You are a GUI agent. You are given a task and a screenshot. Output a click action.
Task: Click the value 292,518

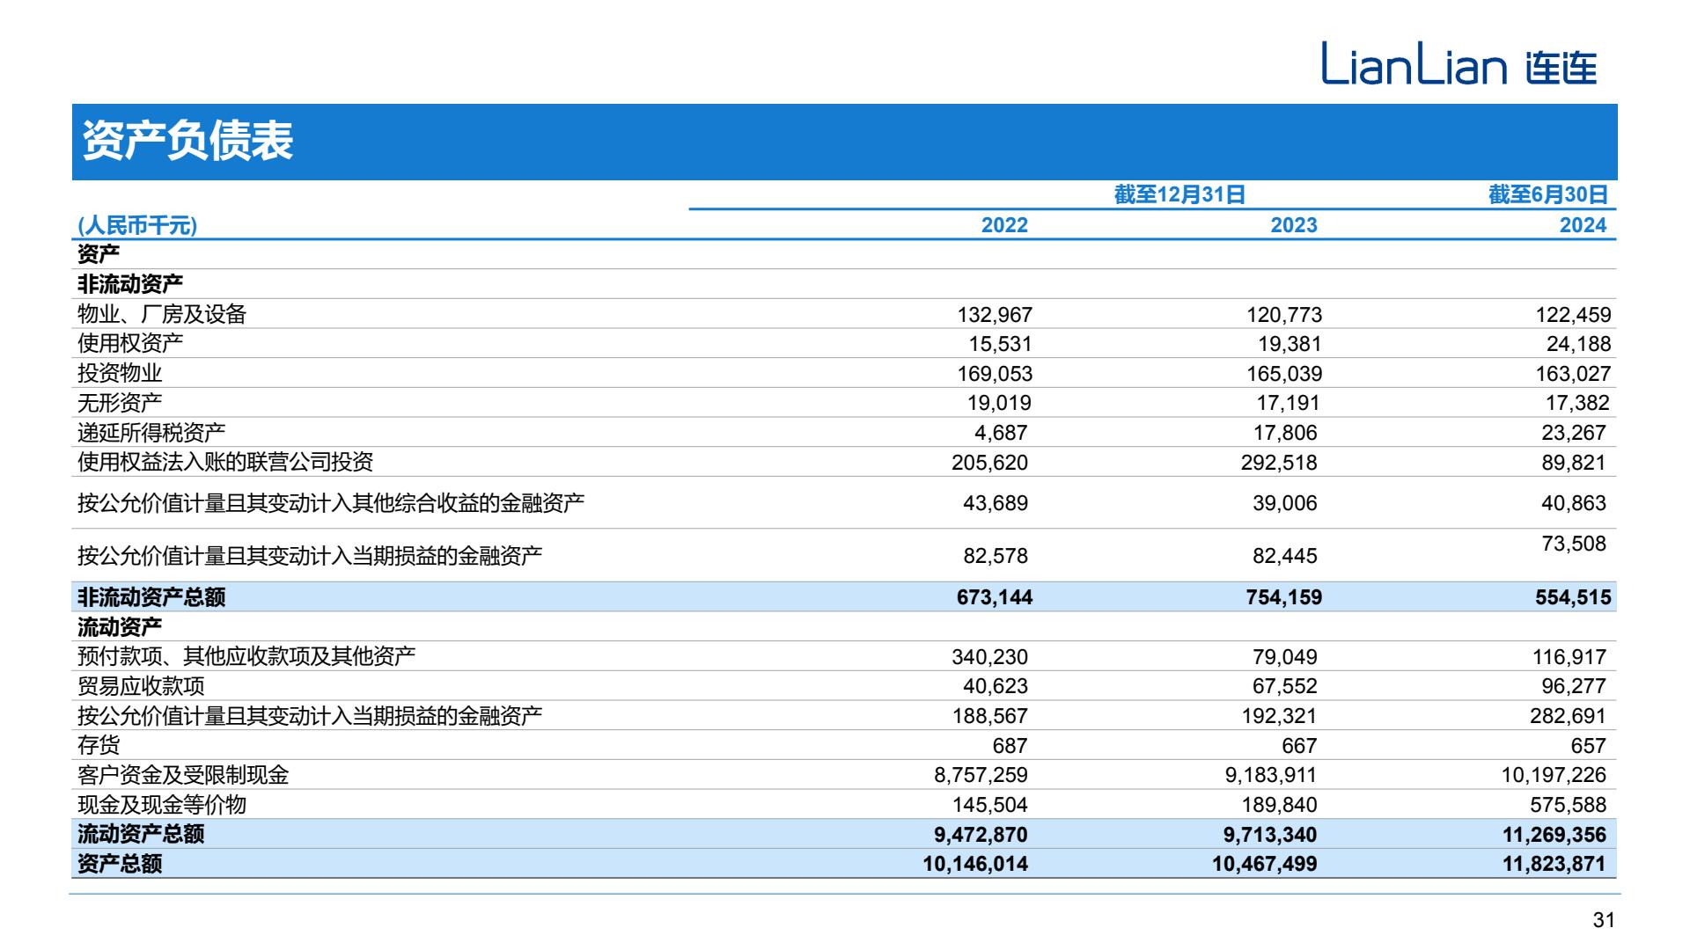pos(1279,463)
